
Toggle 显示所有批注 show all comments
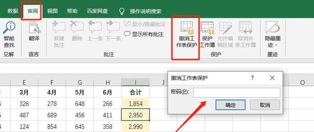coord(144,34)
